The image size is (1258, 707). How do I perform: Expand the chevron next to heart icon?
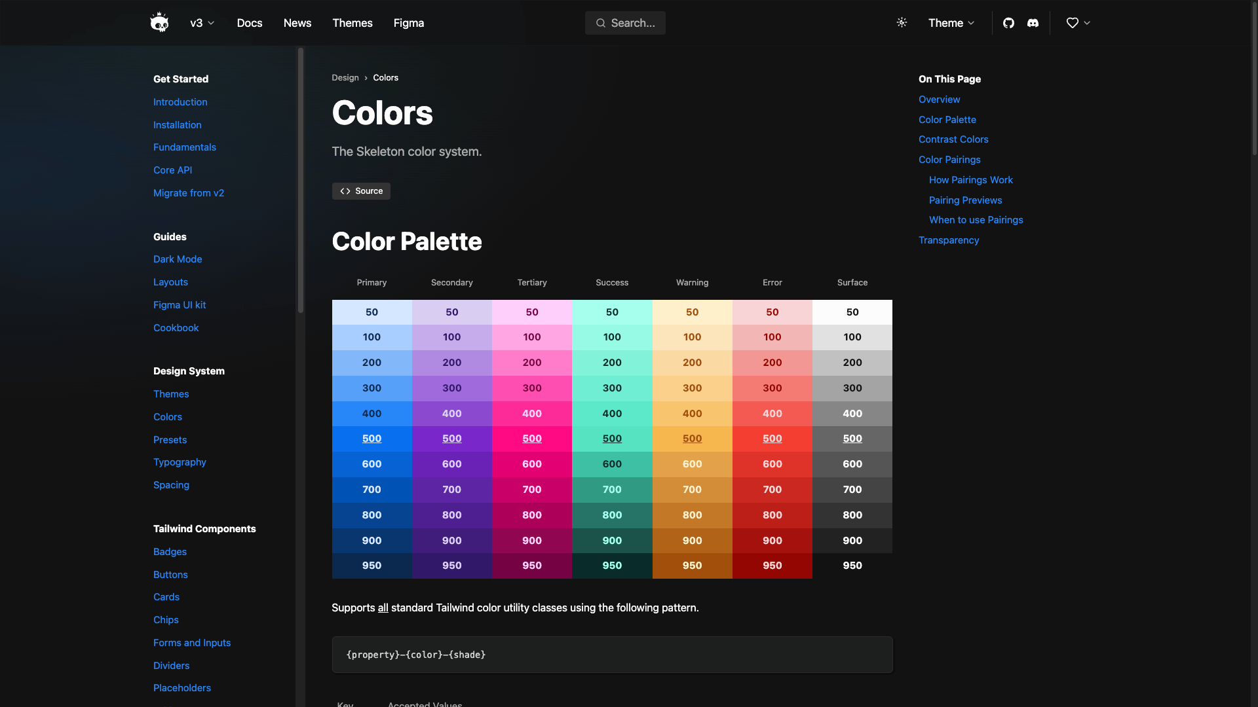pos(1087,23)
